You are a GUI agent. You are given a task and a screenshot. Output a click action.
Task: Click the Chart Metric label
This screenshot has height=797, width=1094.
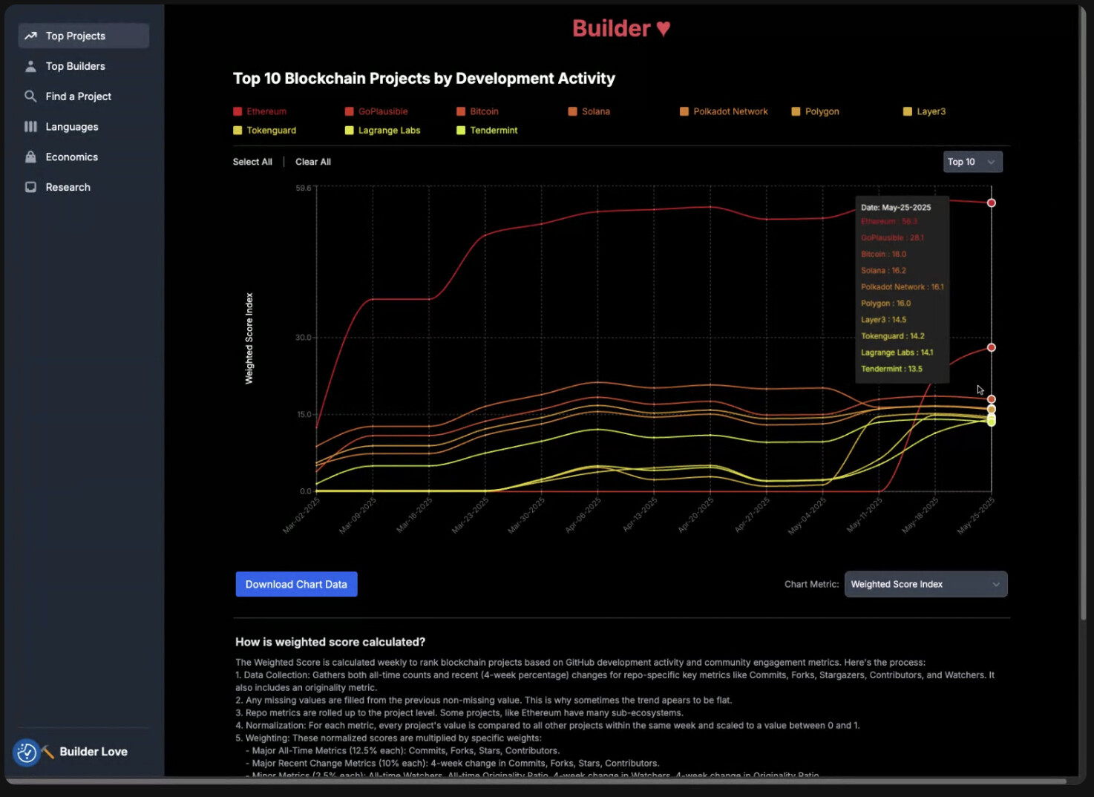coord(811,584)
